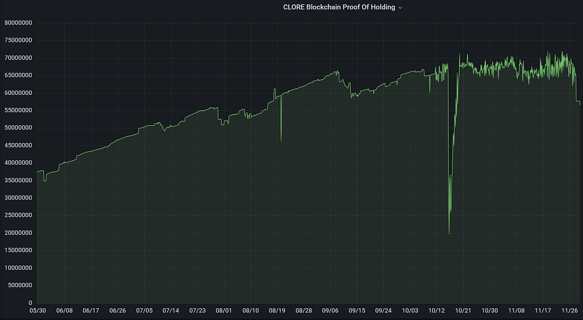Click the 50000000 y-axis label

click(18, 128)
